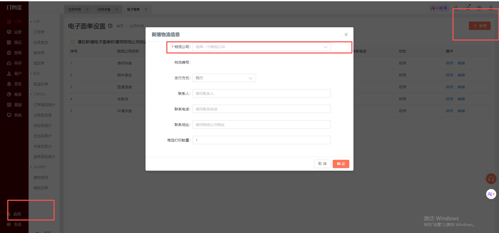Switch to the 应用市场 tab

(75, 10)
